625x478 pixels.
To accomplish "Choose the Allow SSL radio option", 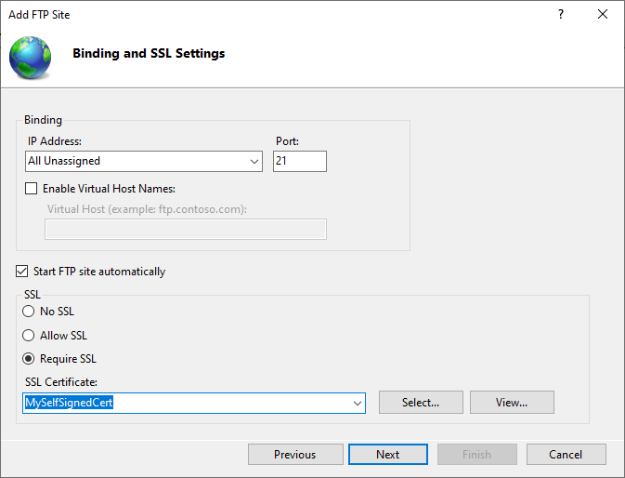I will click(x=29, y=336).
